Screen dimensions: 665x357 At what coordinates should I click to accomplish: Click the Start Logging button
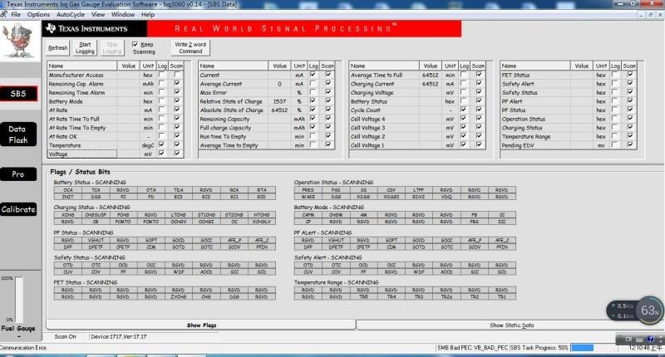point(85,48)
